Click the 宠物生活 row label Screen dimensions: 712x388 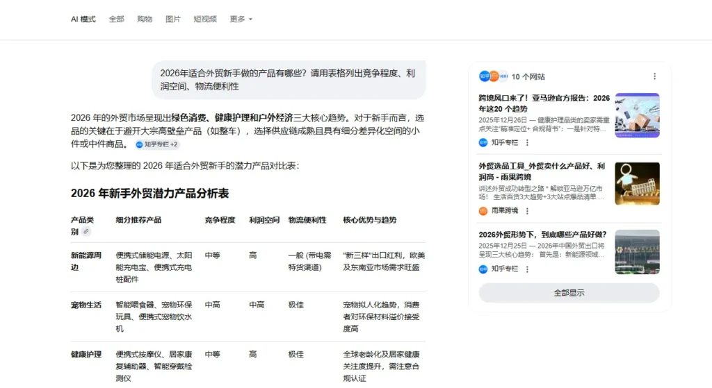coord(86,305)
